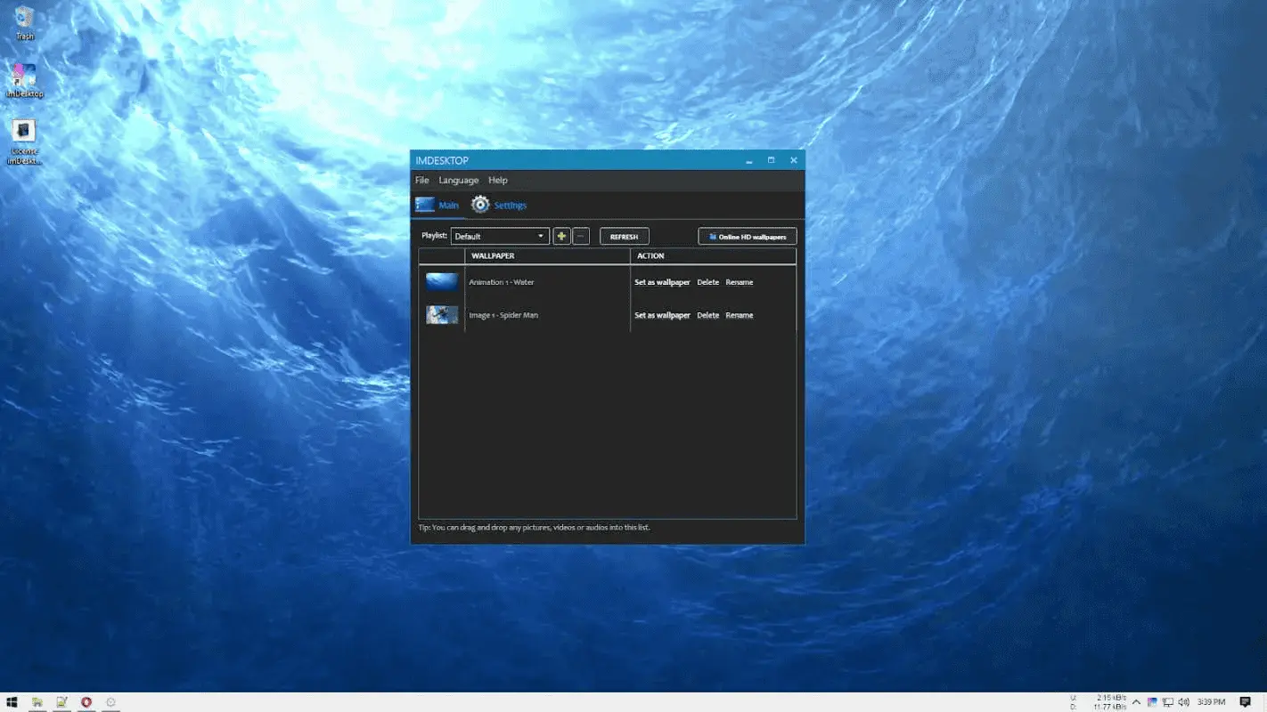Viewport: 1267px width, 712px height.
Task: Open the network icon in system tray
Action: [x=1168, y=702]
